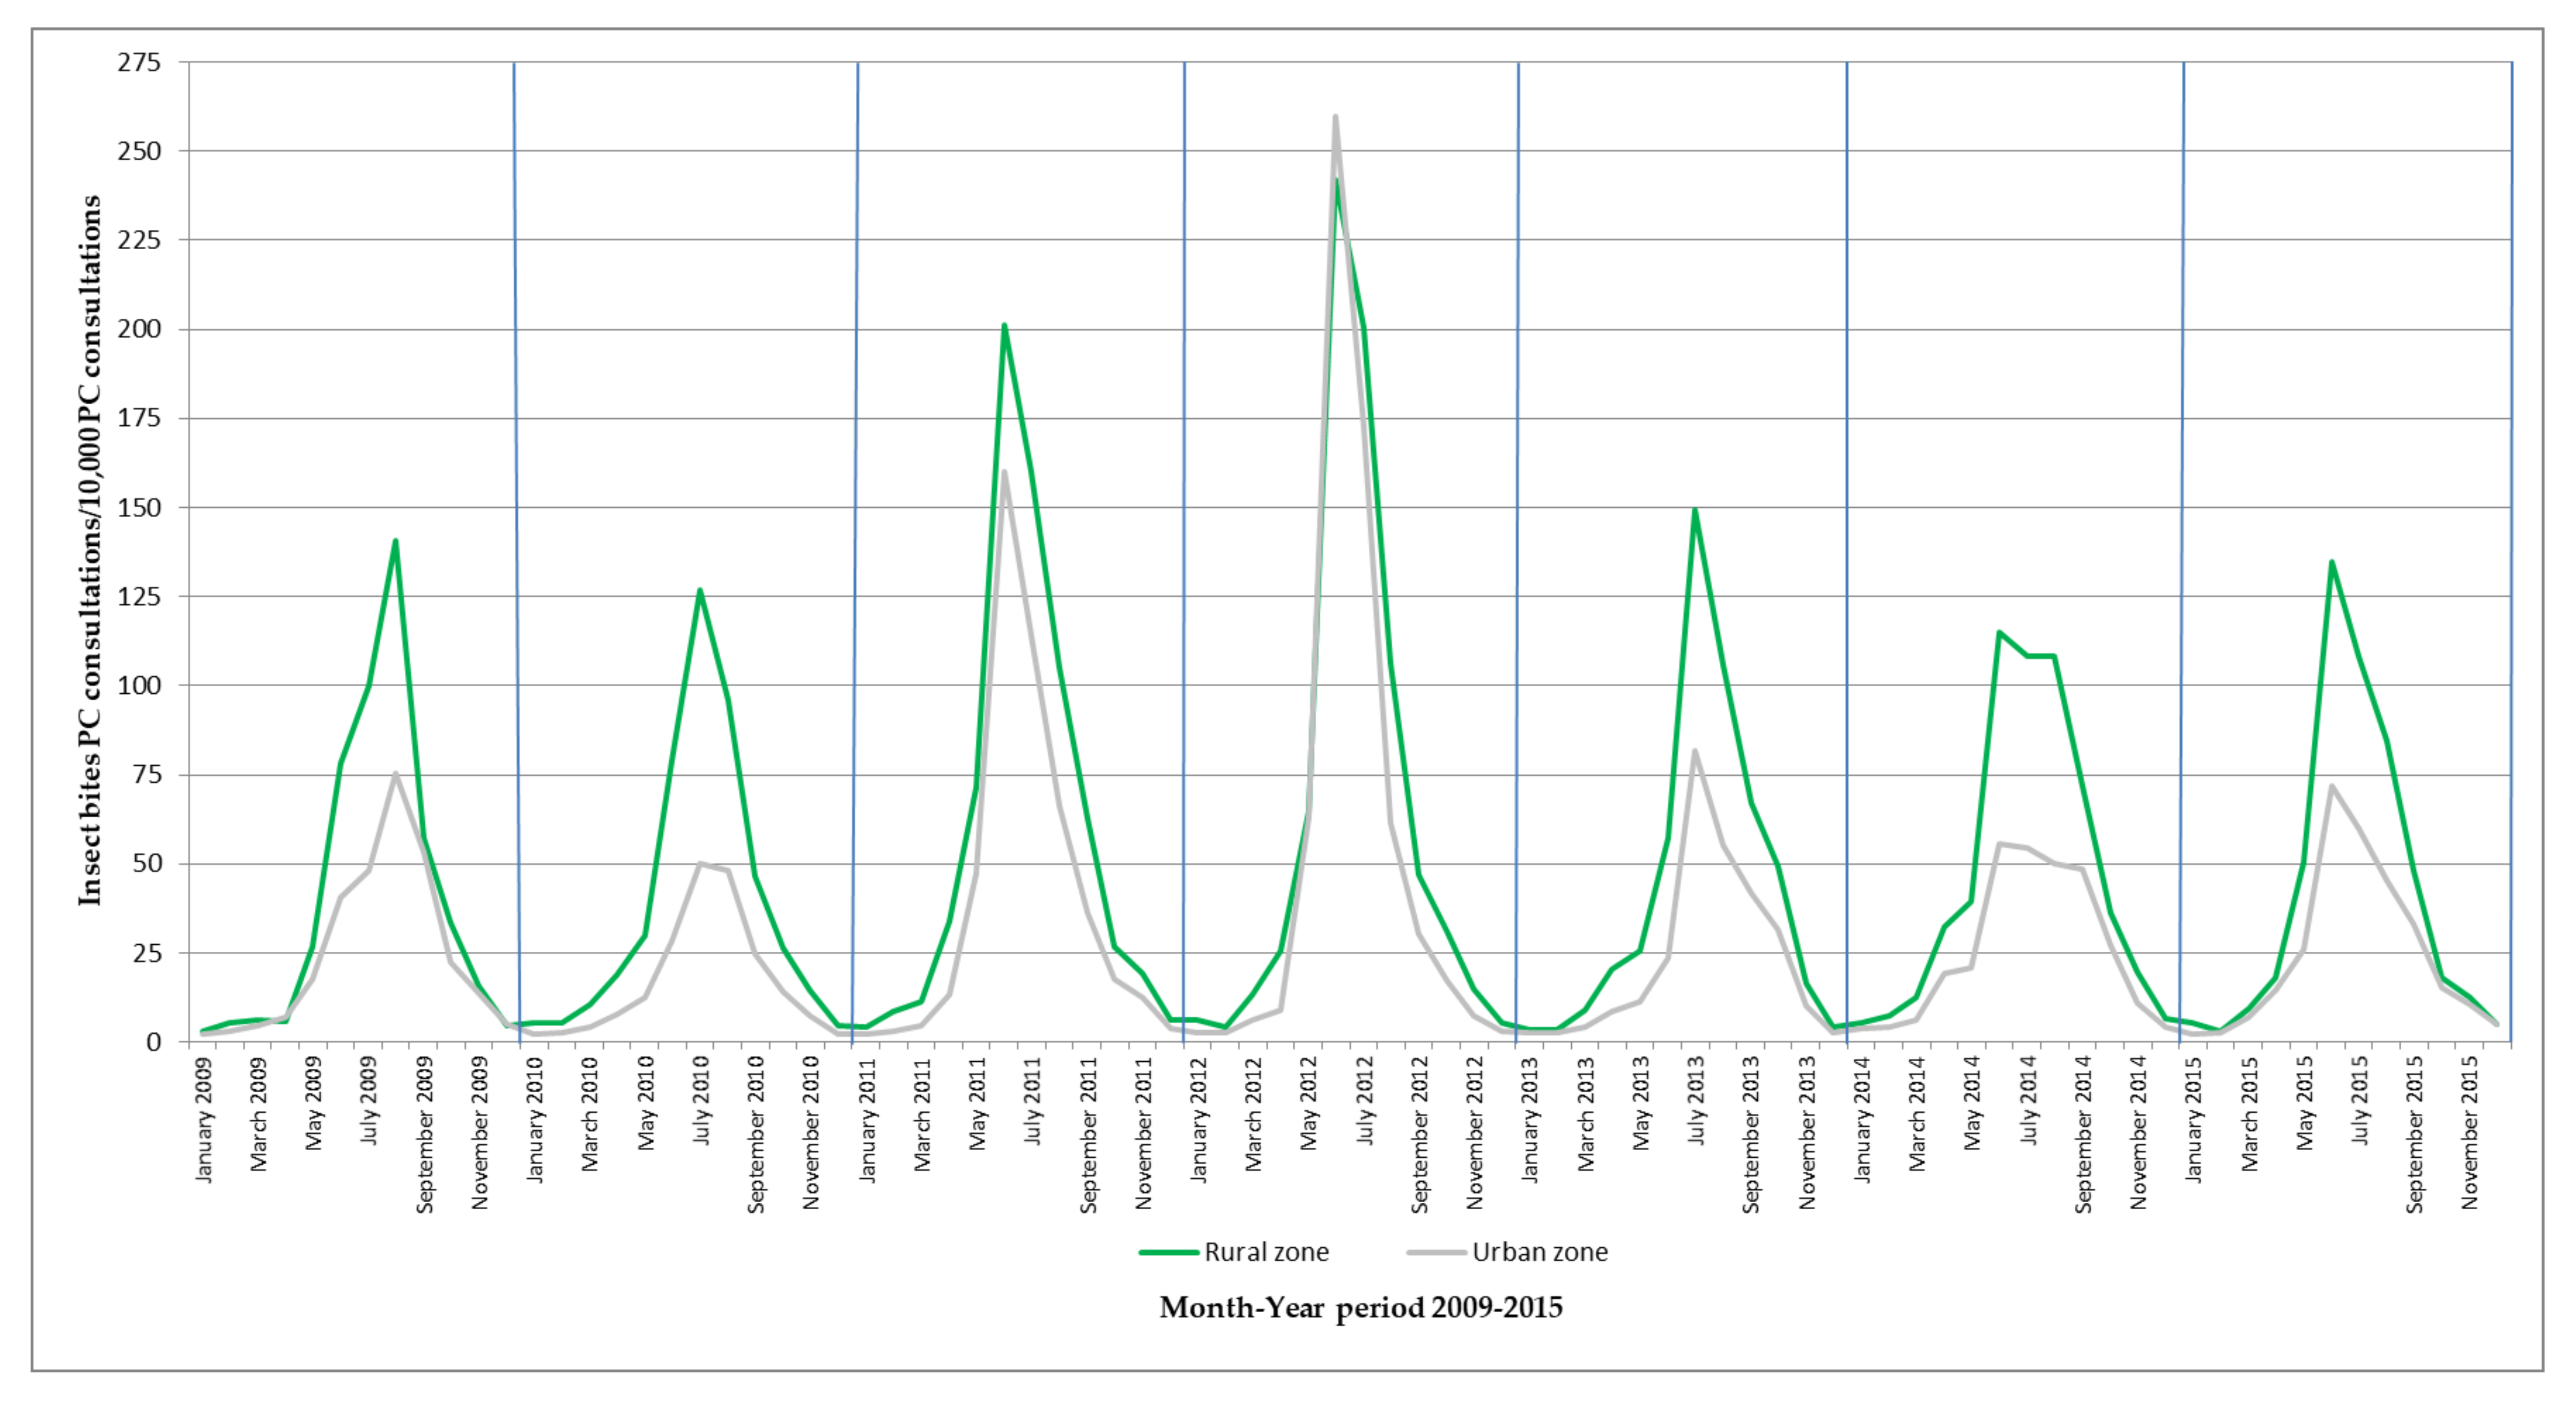2576x1402 pixels.
Task: Click the 'November 2011' x-axis label
Action: [1144, 1134]
